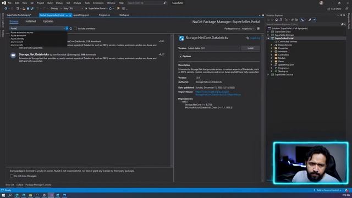
Task: Click the Windows Start button
Action: [3, 195]
